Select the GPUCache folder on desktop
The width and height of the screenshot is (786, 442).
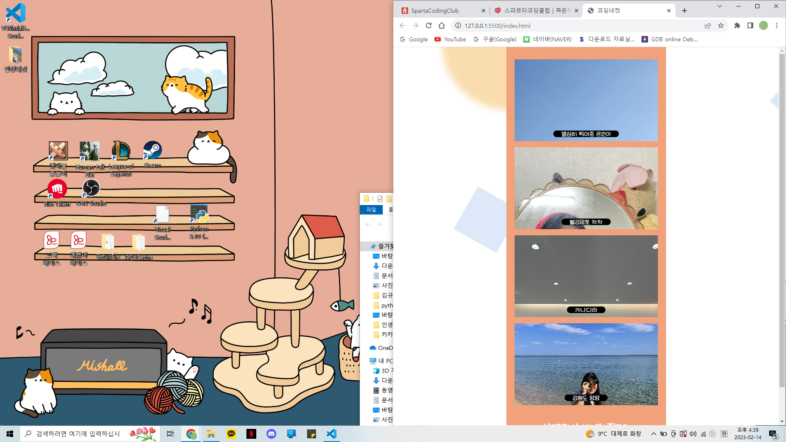pos(139,247)
